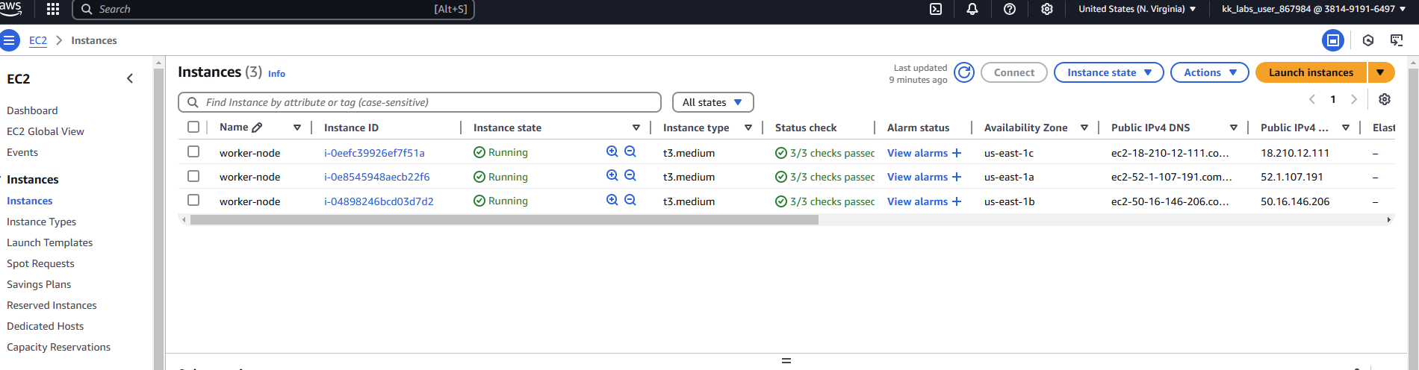Open the All states filter dropdown

click(712, 102)
